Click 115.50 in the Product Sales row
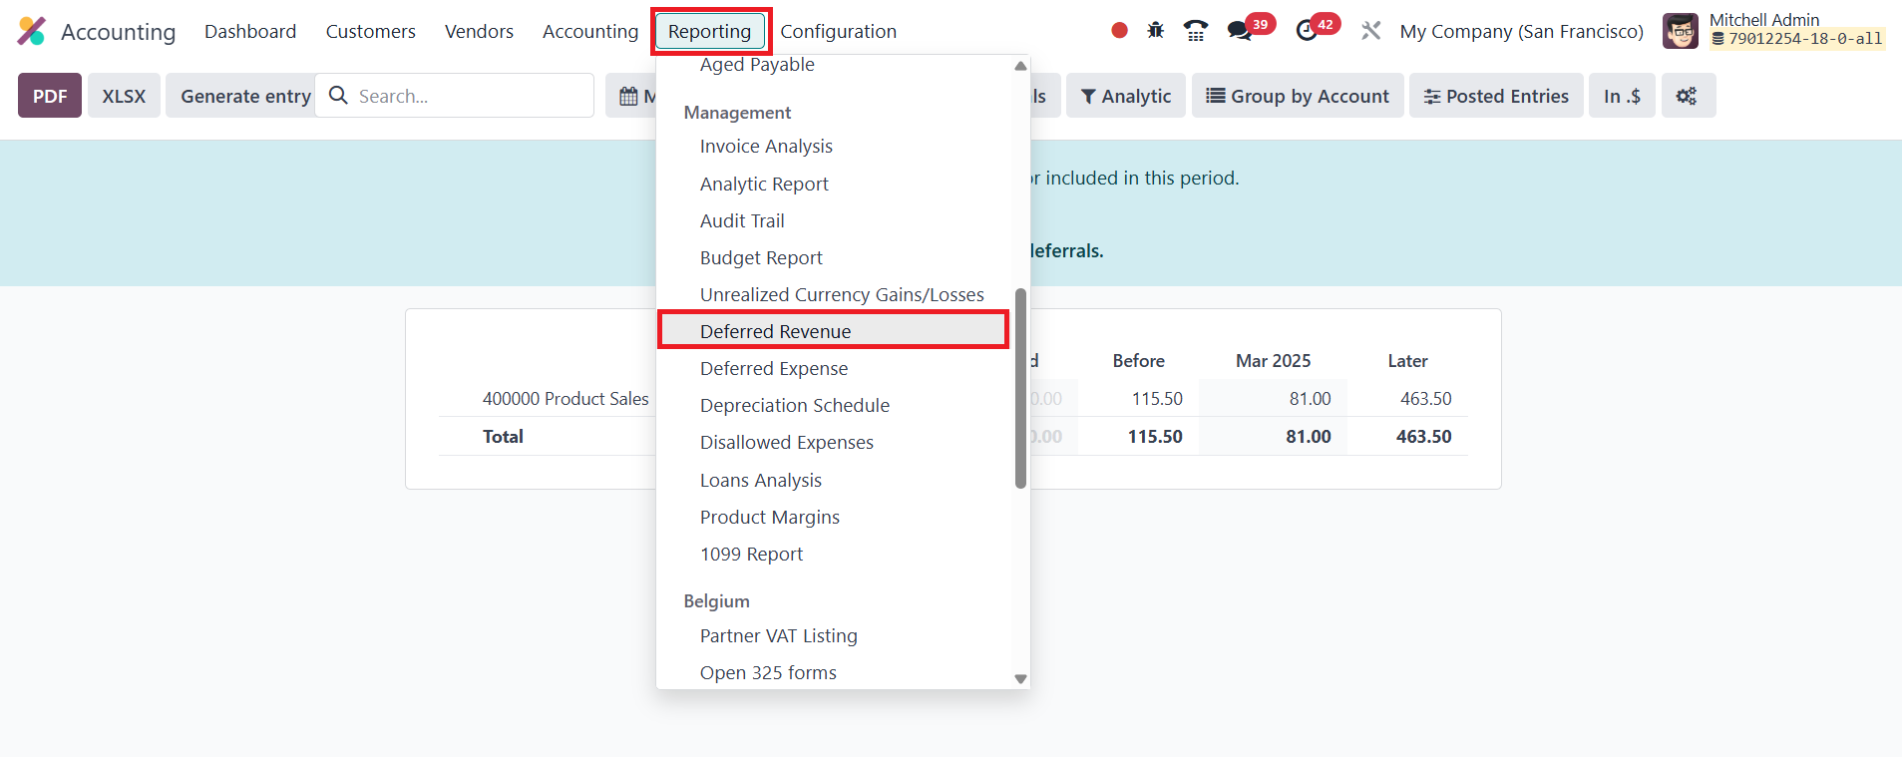Screen dimensions: 1902x757 pos(1157,398)
